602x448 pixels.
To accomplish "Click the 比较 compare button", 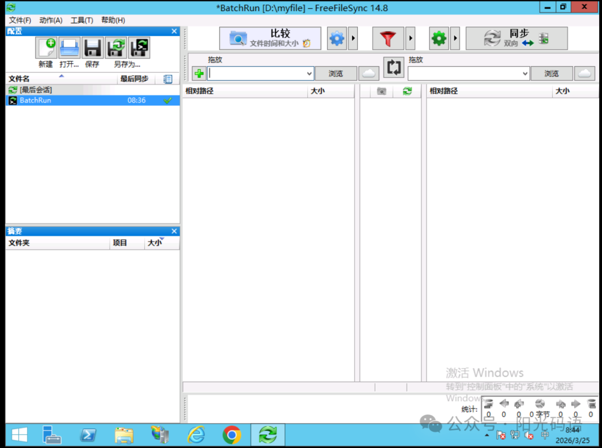I will coord(270,38).
